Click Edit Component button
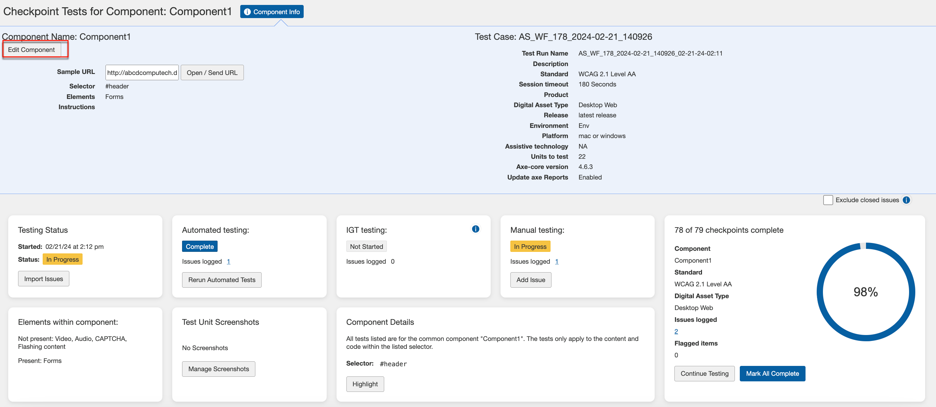 point(32,50)
